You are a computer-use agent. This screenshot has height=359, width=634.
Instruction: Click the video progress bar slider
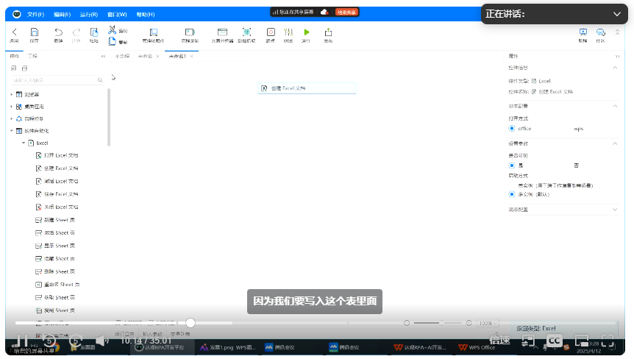(190, 322)
